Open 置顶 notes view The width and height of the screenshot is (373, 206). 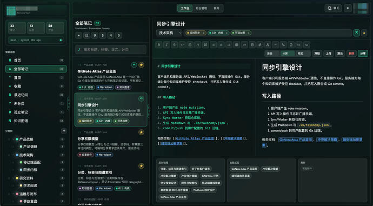(36, 77)
